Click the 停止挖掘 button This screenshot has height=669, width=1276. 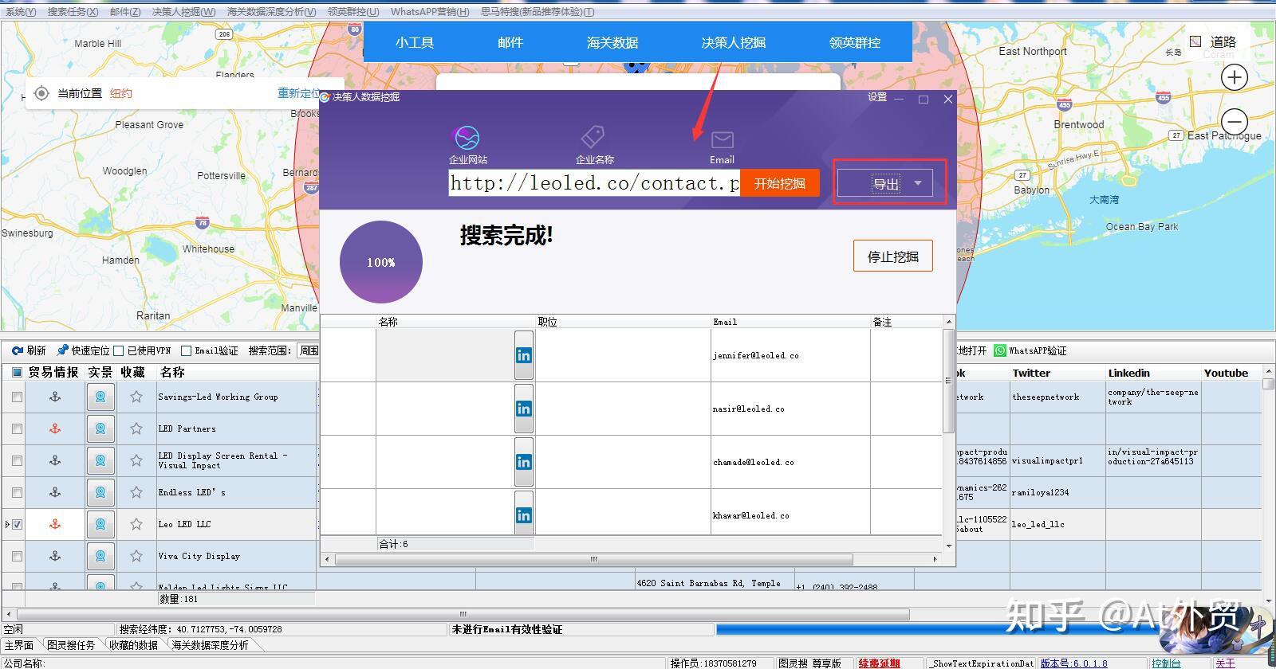[x=893, y=256]
